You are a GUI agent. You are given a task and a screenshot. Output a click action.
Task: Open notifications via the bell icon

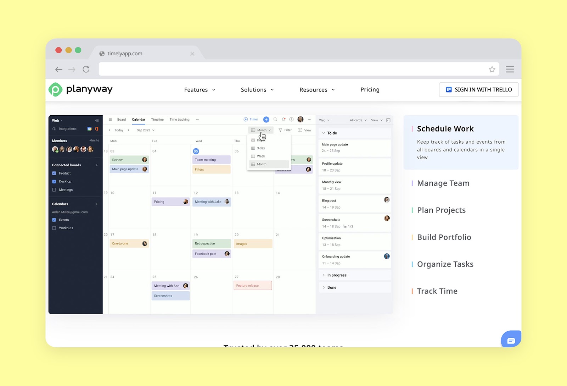(283, 120)
